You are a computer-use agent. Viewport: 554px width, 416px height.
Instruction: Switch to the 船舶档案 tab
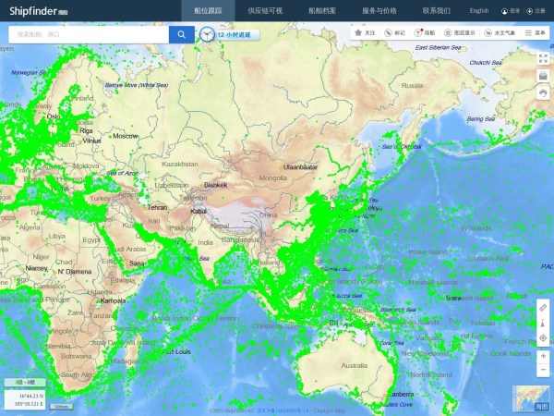point(322,10)
